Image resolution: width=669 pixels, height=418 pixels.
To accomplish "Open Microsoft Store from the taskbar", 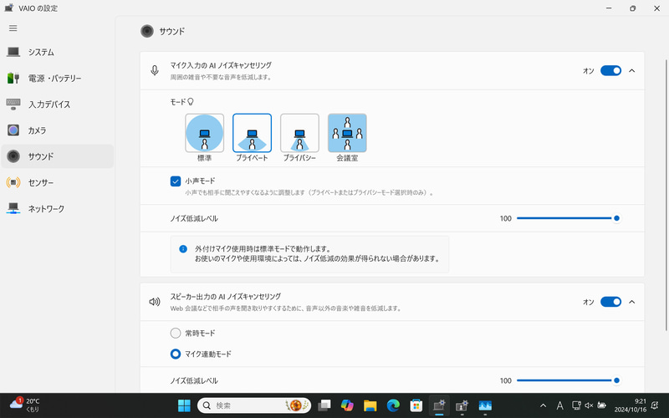I will [x=416, y=405].
